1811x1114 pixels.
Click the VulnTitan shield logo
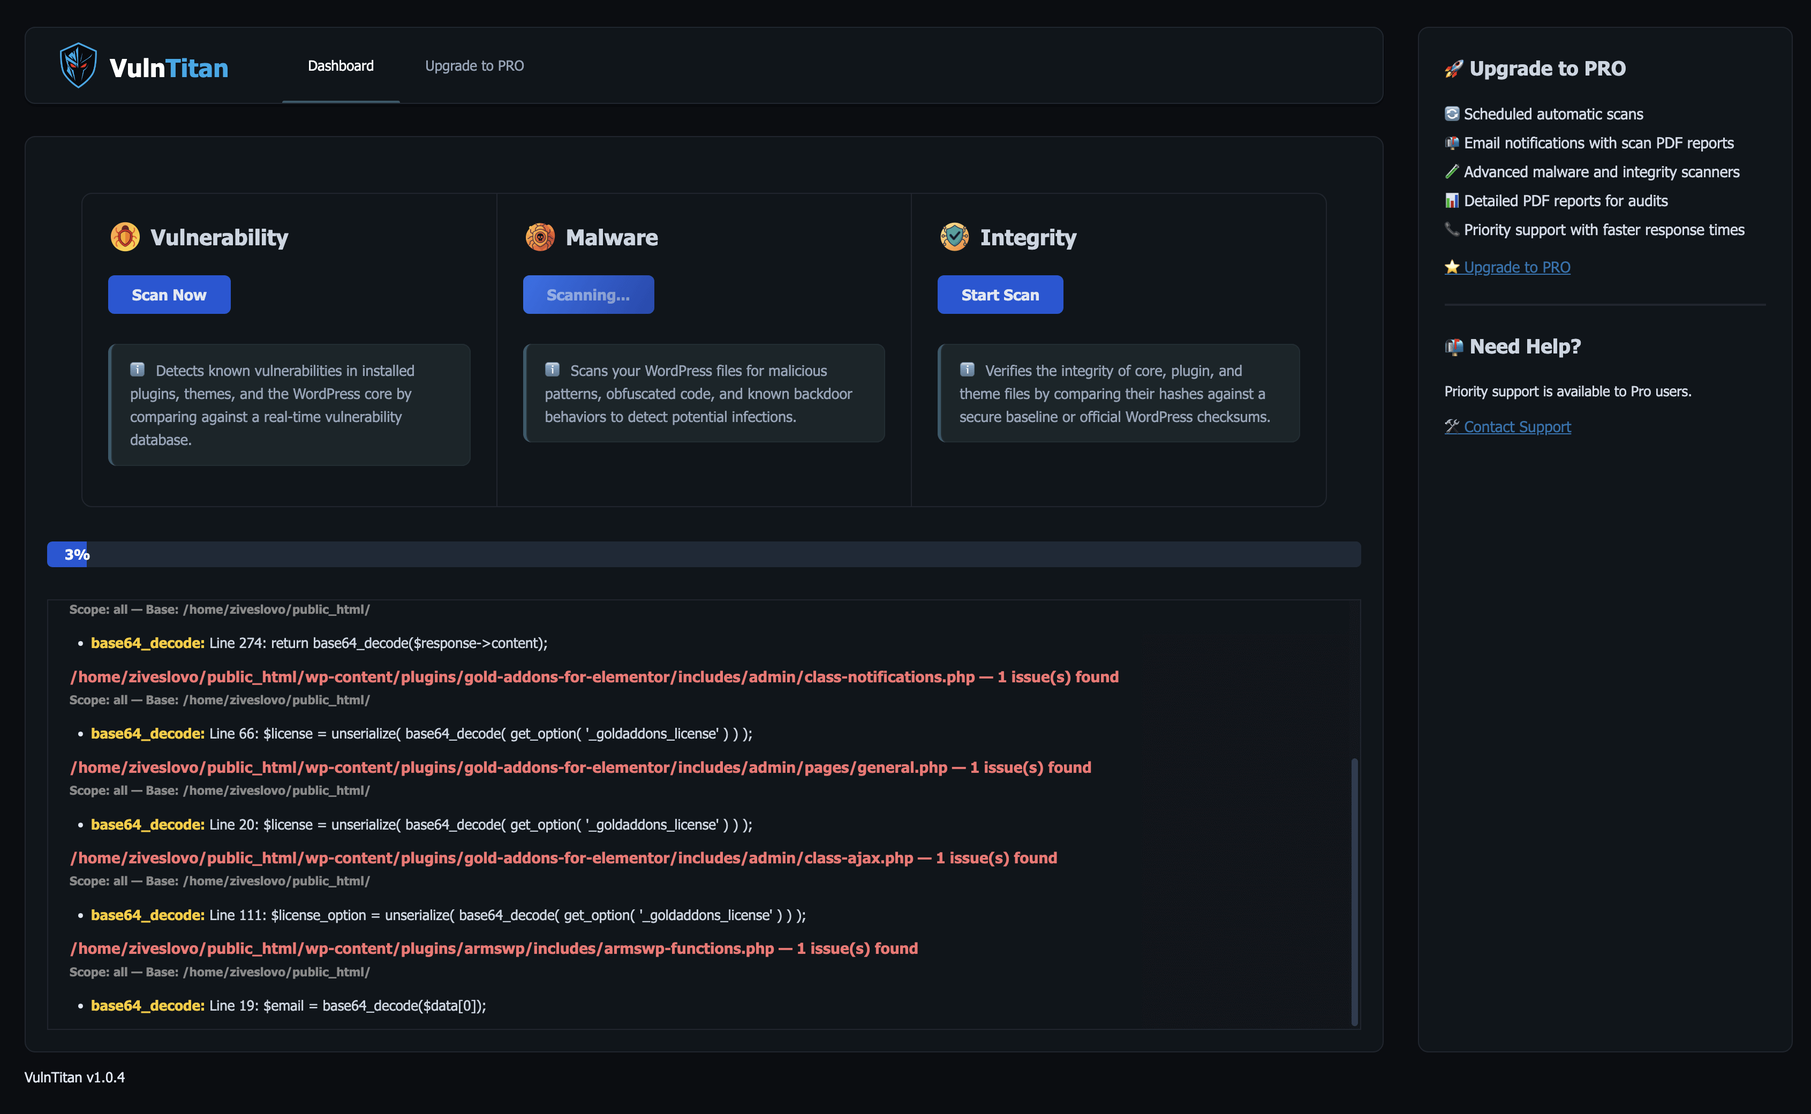tap(78, 65)
